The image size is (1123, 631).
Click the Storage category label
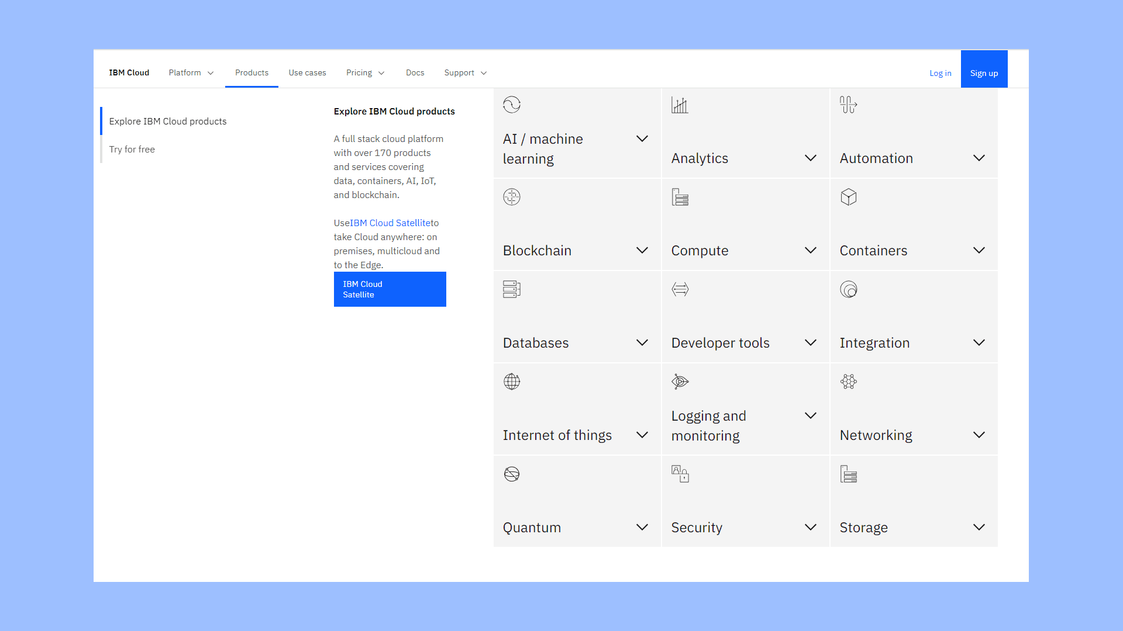pos(863,528)
